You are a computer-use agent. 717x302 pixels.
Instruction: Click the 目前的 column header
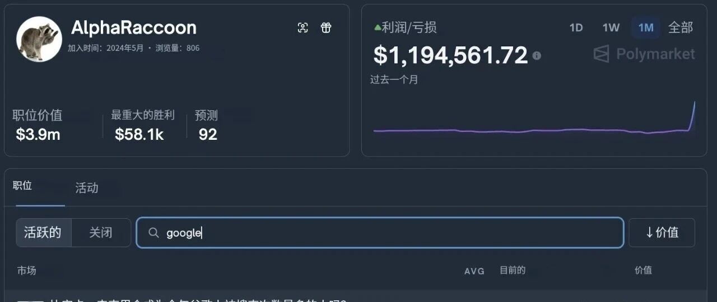513,270
